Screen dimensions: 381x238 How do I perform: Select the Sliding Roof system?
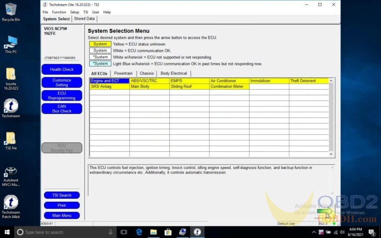190,86
